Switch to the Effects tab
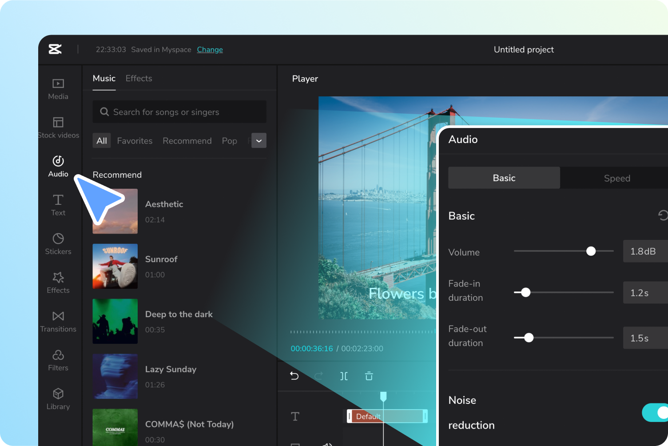This screenshot has width=668, height=446. (139, 78)
